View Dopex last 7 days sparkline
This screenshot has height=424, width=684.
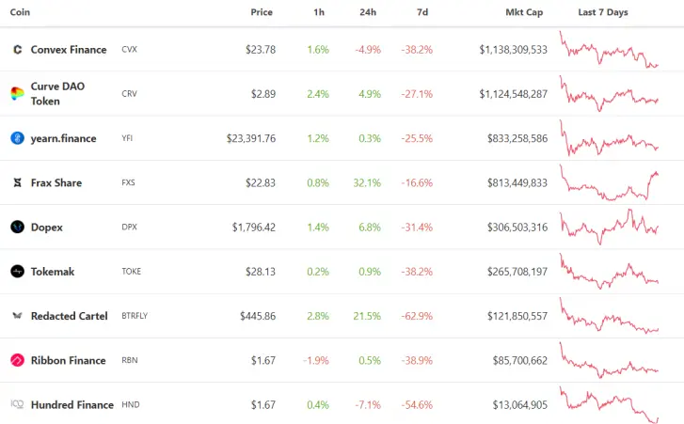[609, 227]
